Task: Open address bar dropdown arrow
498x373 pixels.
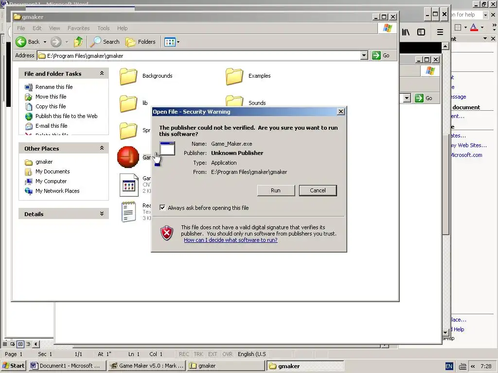Action: click(x=364, y=55)
